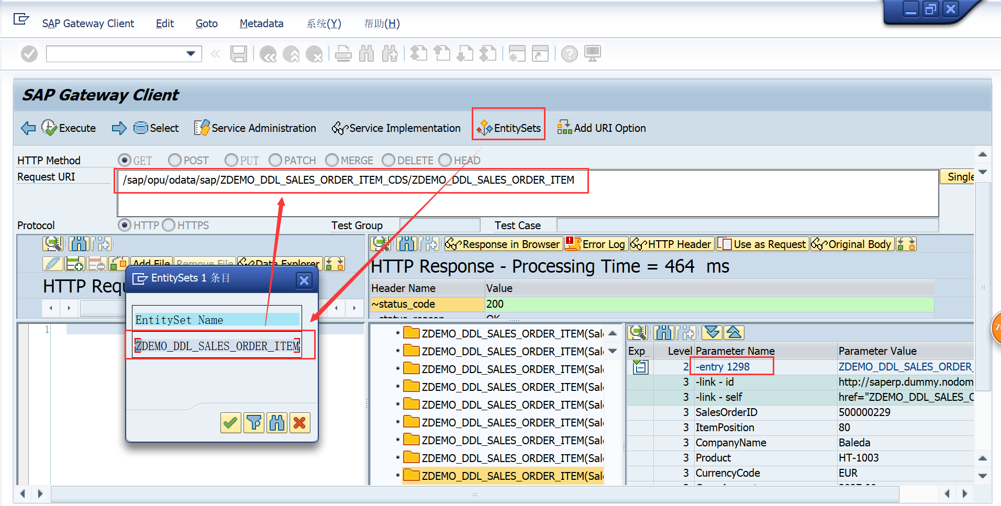This screenshot has height=506, width=1001.
Task: Click the SAP window menu icon
Action: tap(21, 20)
